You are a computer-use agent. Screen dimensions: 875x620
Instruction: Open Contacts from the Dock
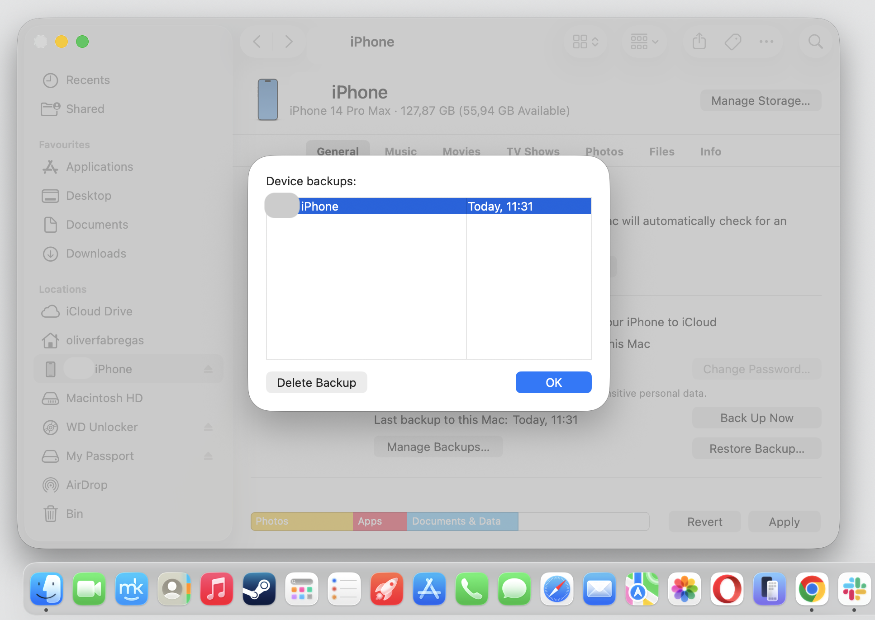click(x=174, y=589)
